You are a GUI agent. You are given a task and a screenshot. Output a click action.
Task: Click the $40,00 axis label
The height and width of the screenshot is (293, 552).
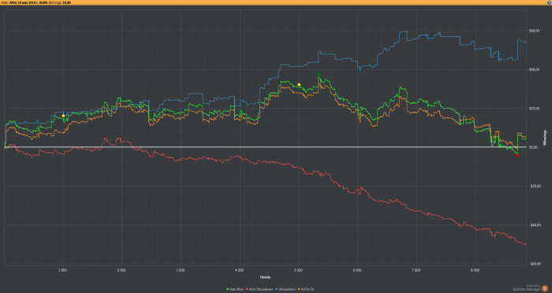534,69
